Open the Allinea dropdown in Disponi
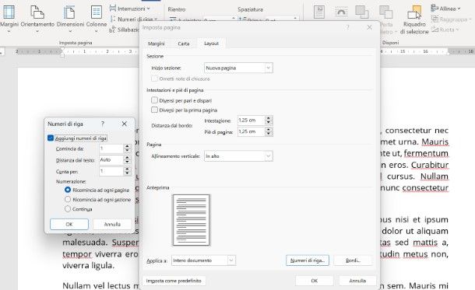 (445, 9)
